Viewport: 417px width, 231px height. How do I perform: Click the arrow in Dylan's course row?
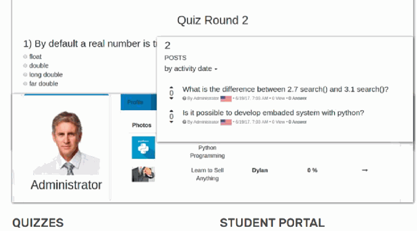365,170
